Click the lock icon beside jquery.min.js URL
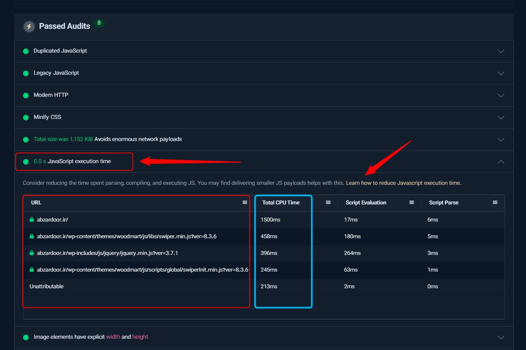Viewport: 526px width, 350px height. click(32, 253)
